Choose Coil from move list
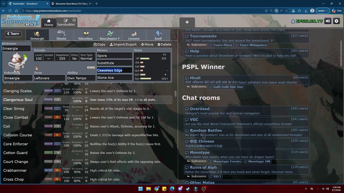 (87, 126)
